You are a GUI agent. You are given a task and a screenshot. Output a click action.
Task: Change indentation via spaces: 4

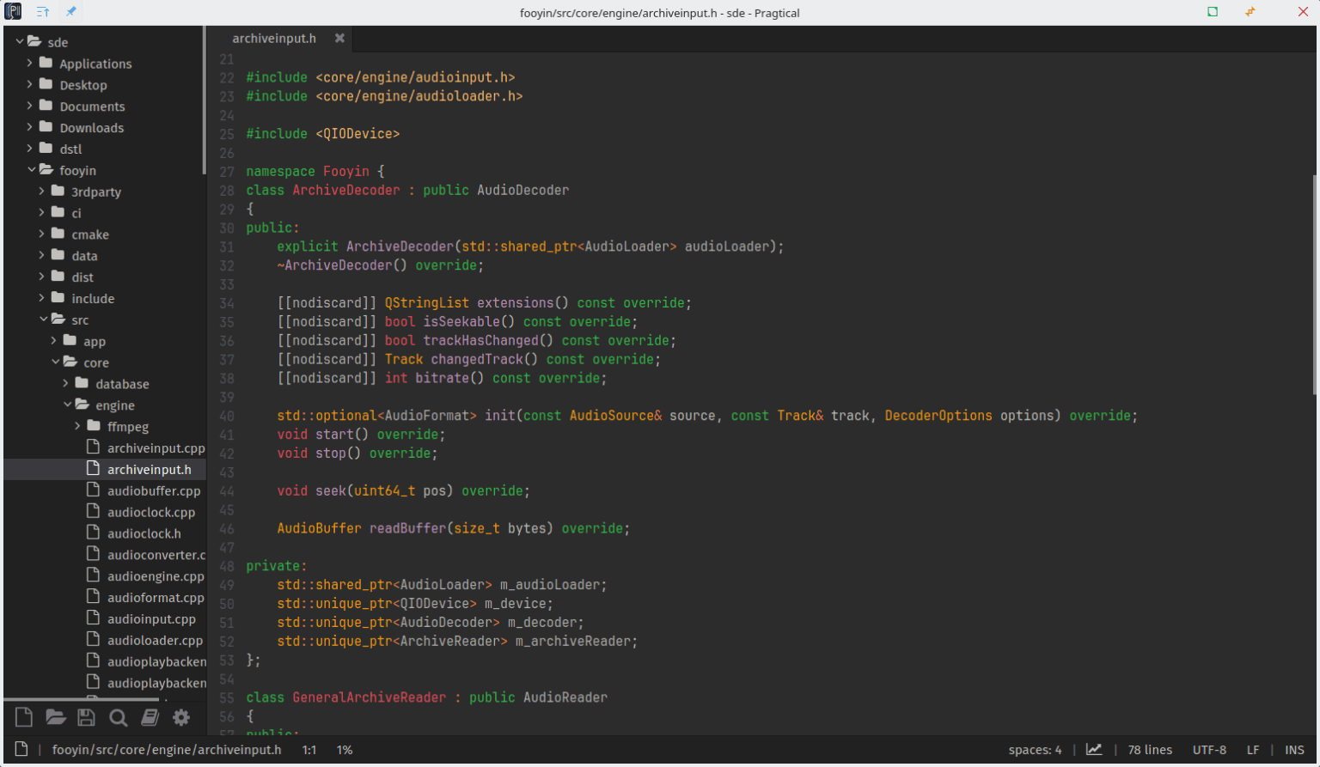(1035, 750)
